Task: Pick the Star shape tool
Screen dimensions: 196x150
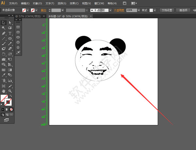Action: coord(18,47)
